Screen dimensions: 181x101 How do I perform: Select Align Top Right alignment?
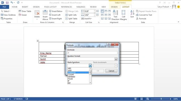(x=109, y=11)
